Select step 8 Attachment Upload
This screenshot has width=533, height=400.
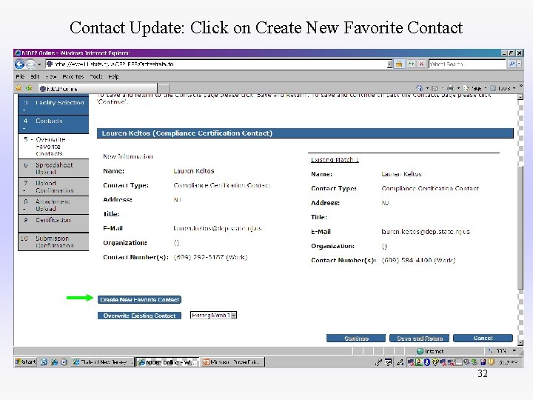(x=54, y=204)
